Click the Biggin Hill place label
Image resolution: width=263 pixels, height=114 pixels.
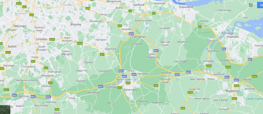click(x=82, y=71)
